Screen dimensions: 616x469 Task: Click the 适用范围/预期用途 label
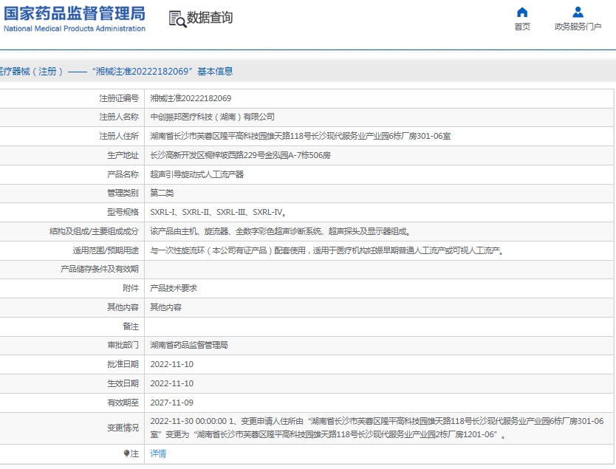[106, 250]
